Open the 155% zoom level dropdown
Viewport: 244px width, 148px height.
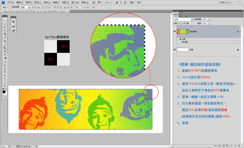[111, 2]
